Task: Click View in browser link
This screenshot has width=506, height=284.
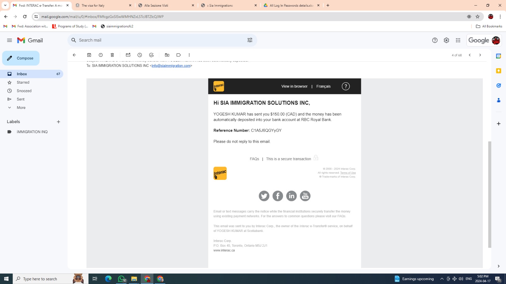Action: click(x=294, y=86)
